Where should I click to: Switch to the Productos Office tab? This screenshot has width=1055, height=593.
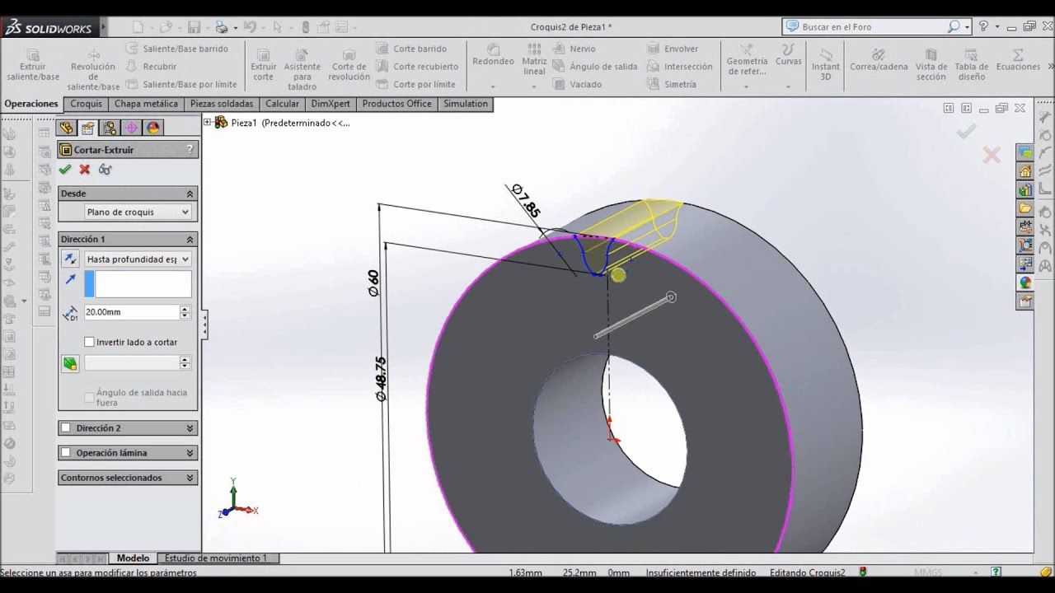[397, 104]
